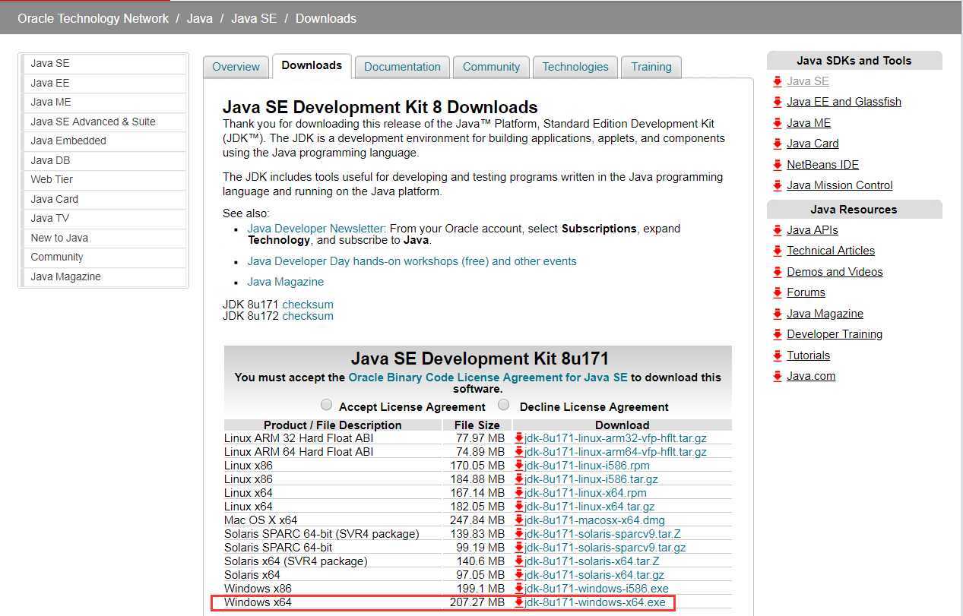Open the Technical Articles link
The width and height of the screenshot is (963, 616).
click(x=831, y=251)
